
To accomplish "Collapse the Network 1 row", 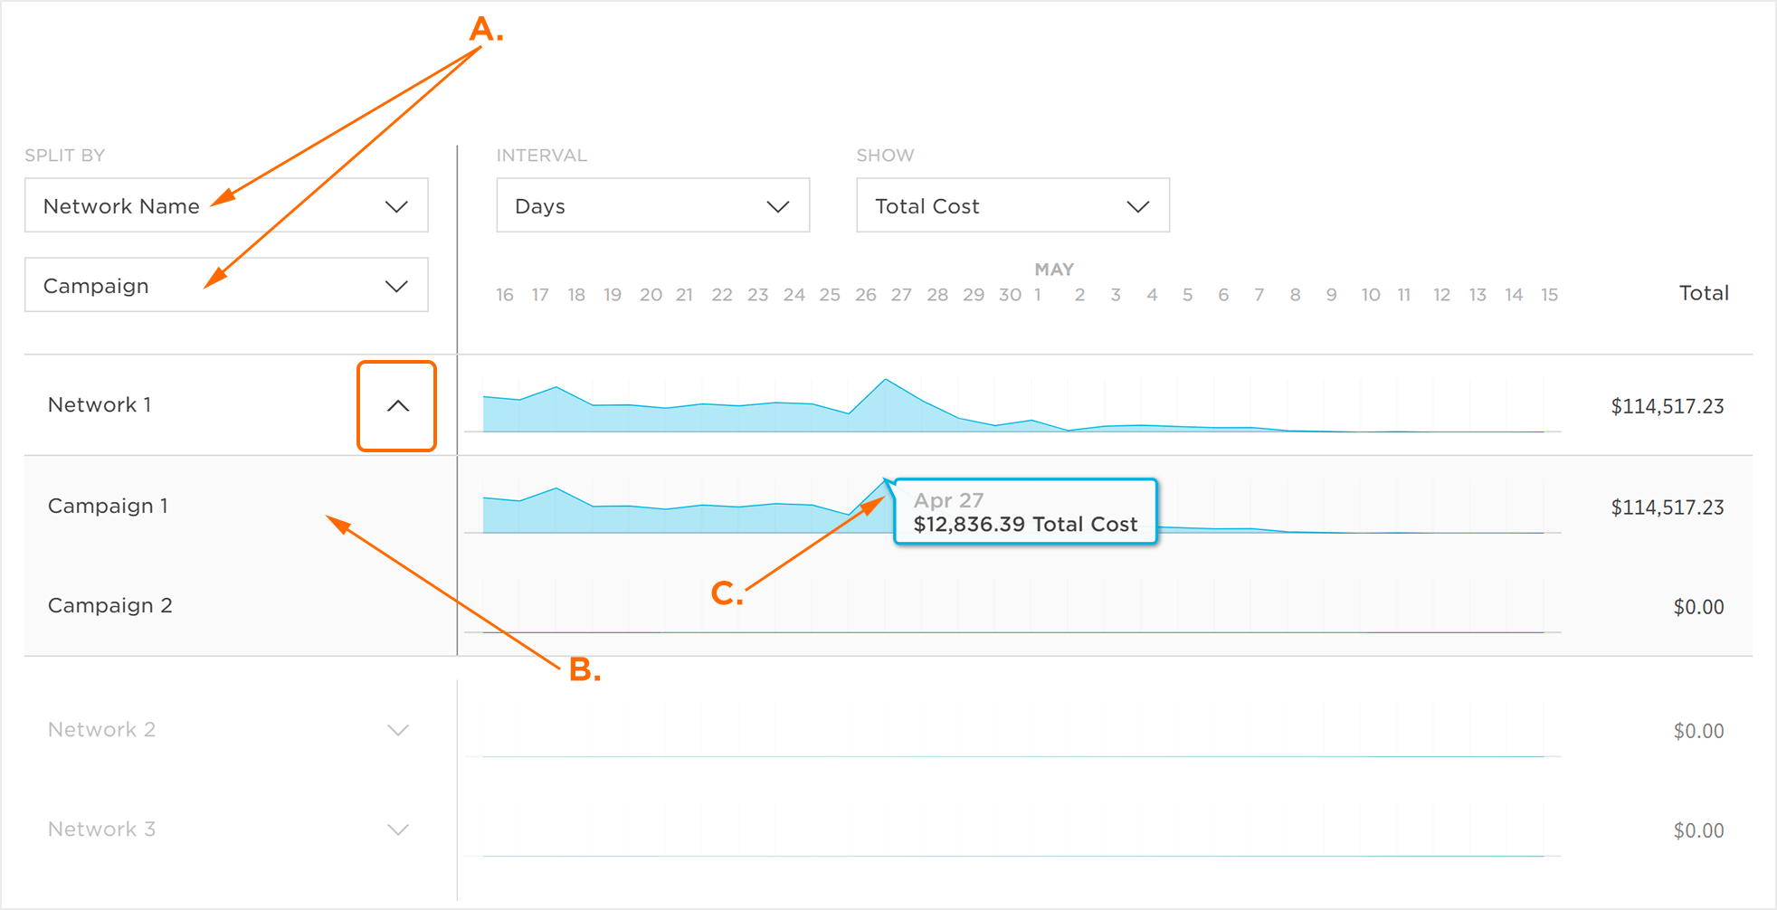I will point(397,406).
